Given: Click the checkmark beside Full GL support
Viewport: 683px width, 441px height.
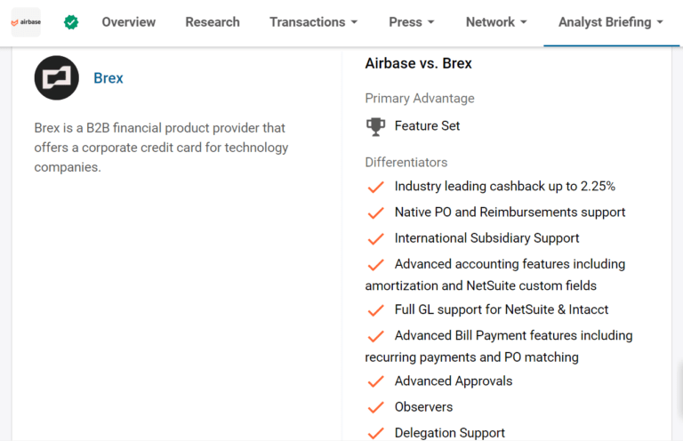Looking at the screenshot, I should pos(375,310).
